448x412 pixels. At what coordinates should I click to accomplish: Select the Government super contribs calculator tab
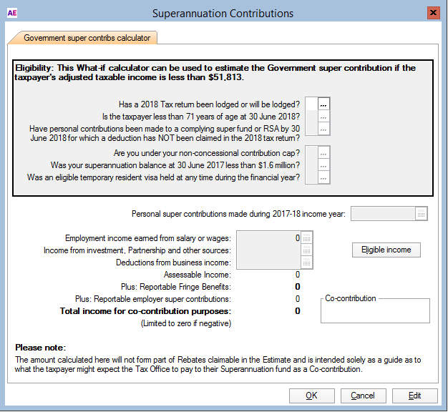click(83, 37)
